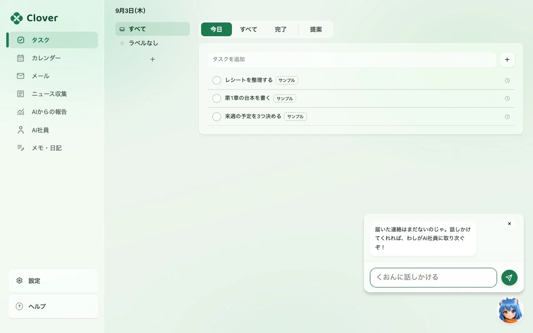533x333 pixels.
Task: Click the Clover logo icon
Action: [x=17, y=18]
